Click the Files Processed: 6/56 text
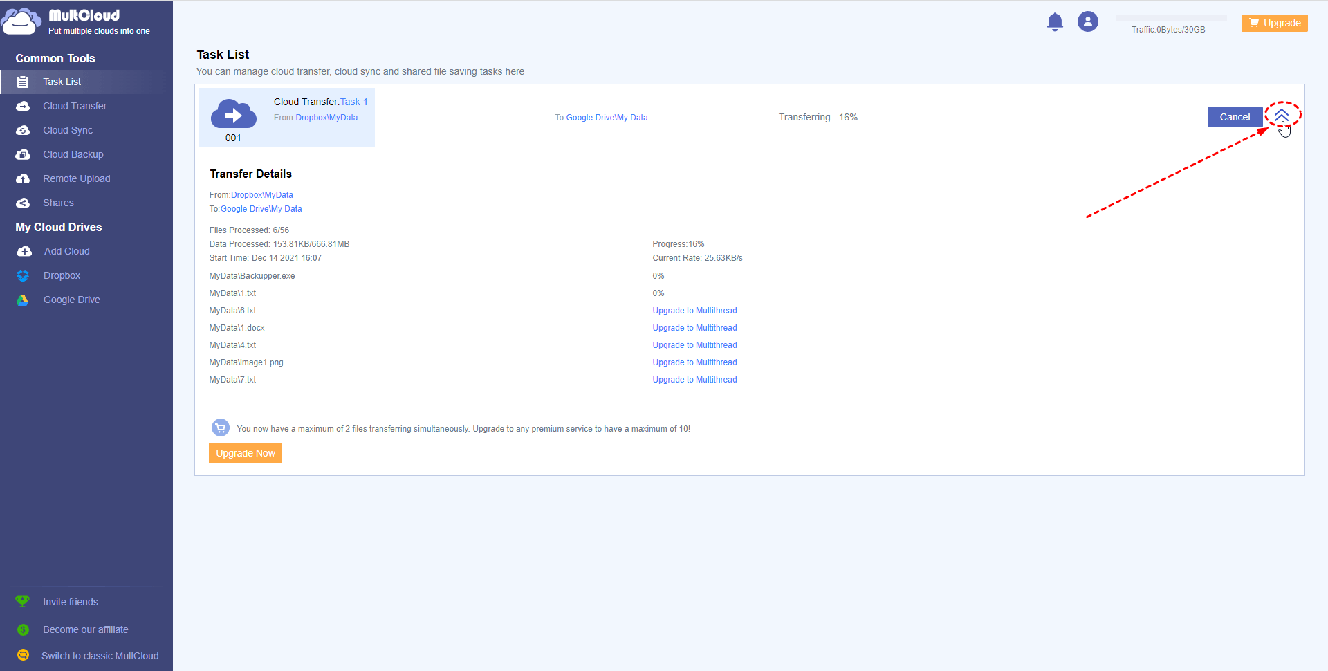Viewport: 1328px width, 671px height. [249, 230]
